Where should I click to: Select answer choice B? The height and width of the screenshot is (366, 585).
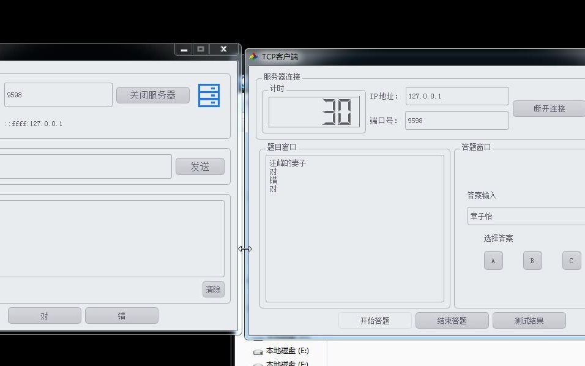(x=532, y=260)
